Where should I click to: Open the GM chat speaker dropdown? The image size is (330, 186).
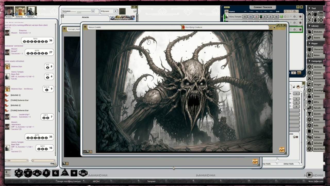(16, 160)
